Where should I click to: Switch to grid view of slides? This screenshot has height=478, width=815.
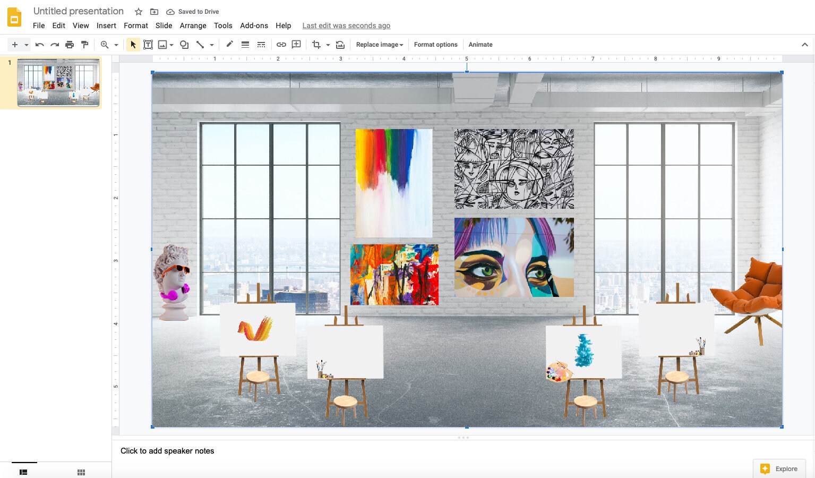coord(81,472)
